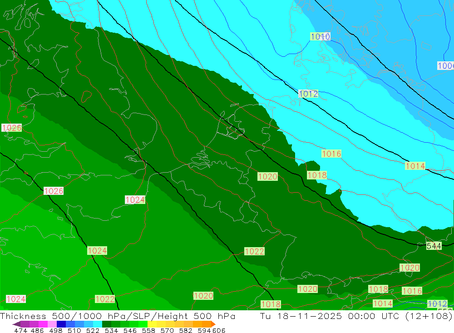Click the 1024 label right of the lower 1026
The height and width of the screenshot is (333, 454).
pyautogui.click(x=135, y=200)
